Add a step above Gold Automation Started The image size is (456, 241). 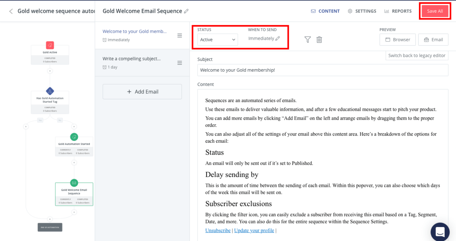coord(74,127)
